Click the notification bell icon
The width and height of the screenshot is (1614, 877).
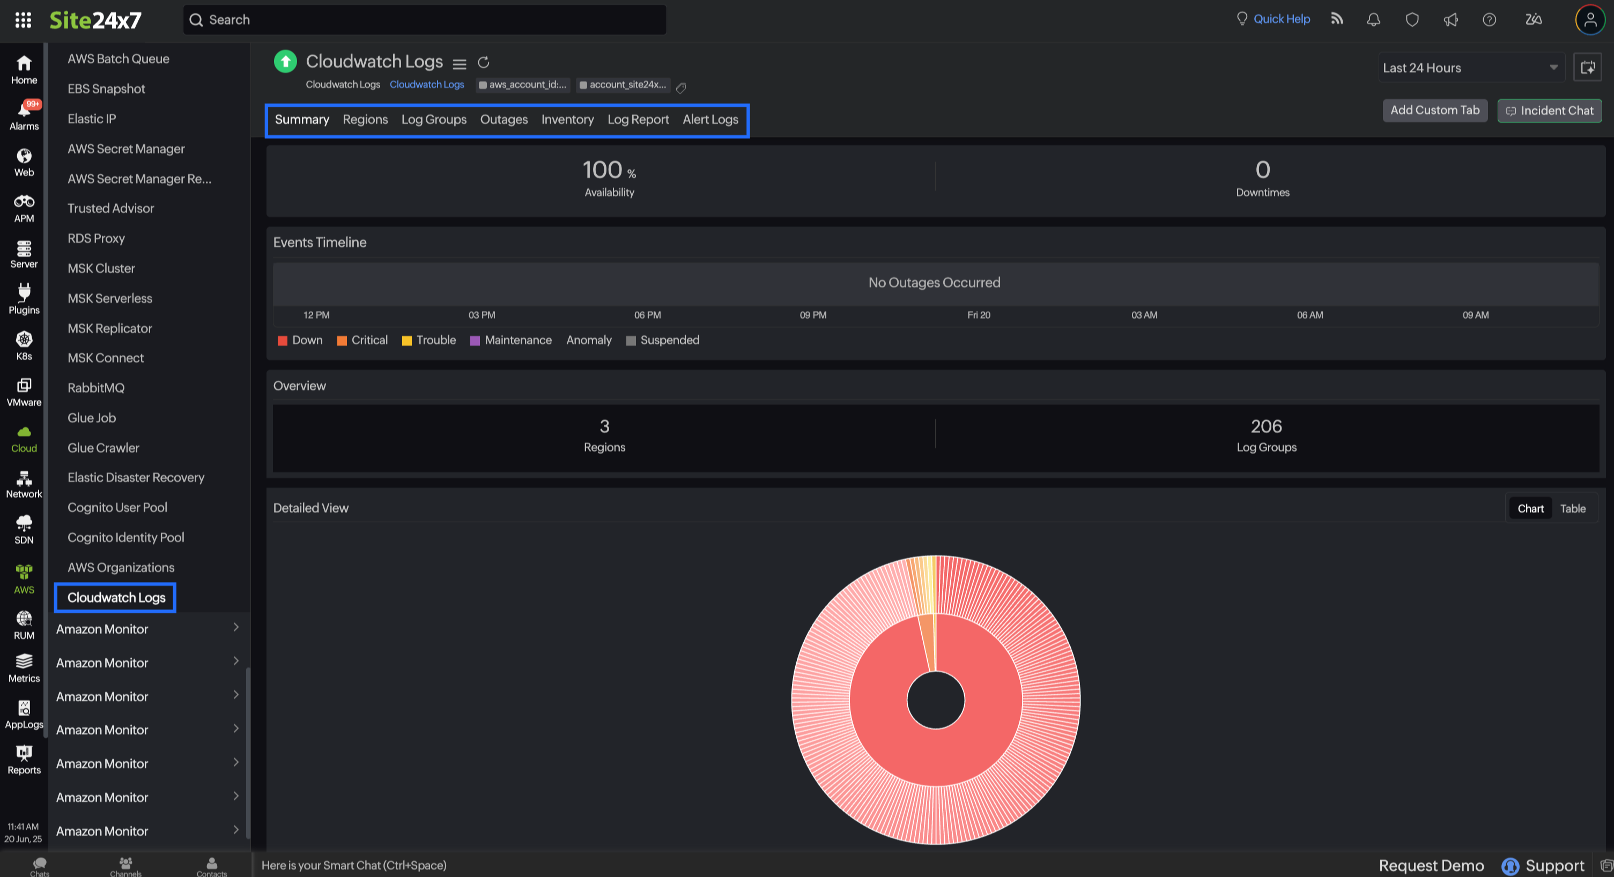(1373, 19)
